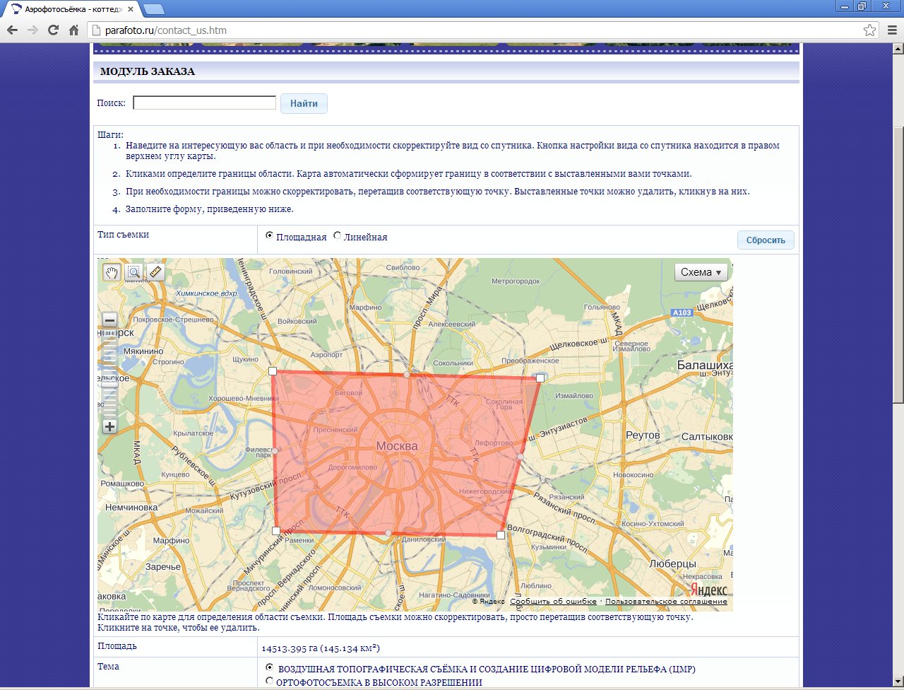Click the polygon midpoint handle near Даниловский
Screen dimensions: 904x690
coord(388,532)
